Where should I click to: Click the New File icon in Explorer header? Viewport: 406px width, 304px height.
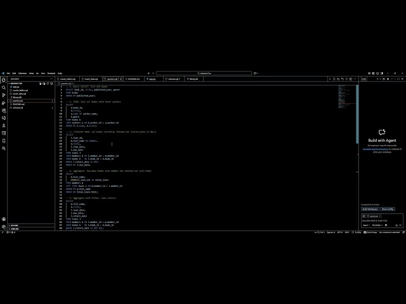[x=41, y=84]
